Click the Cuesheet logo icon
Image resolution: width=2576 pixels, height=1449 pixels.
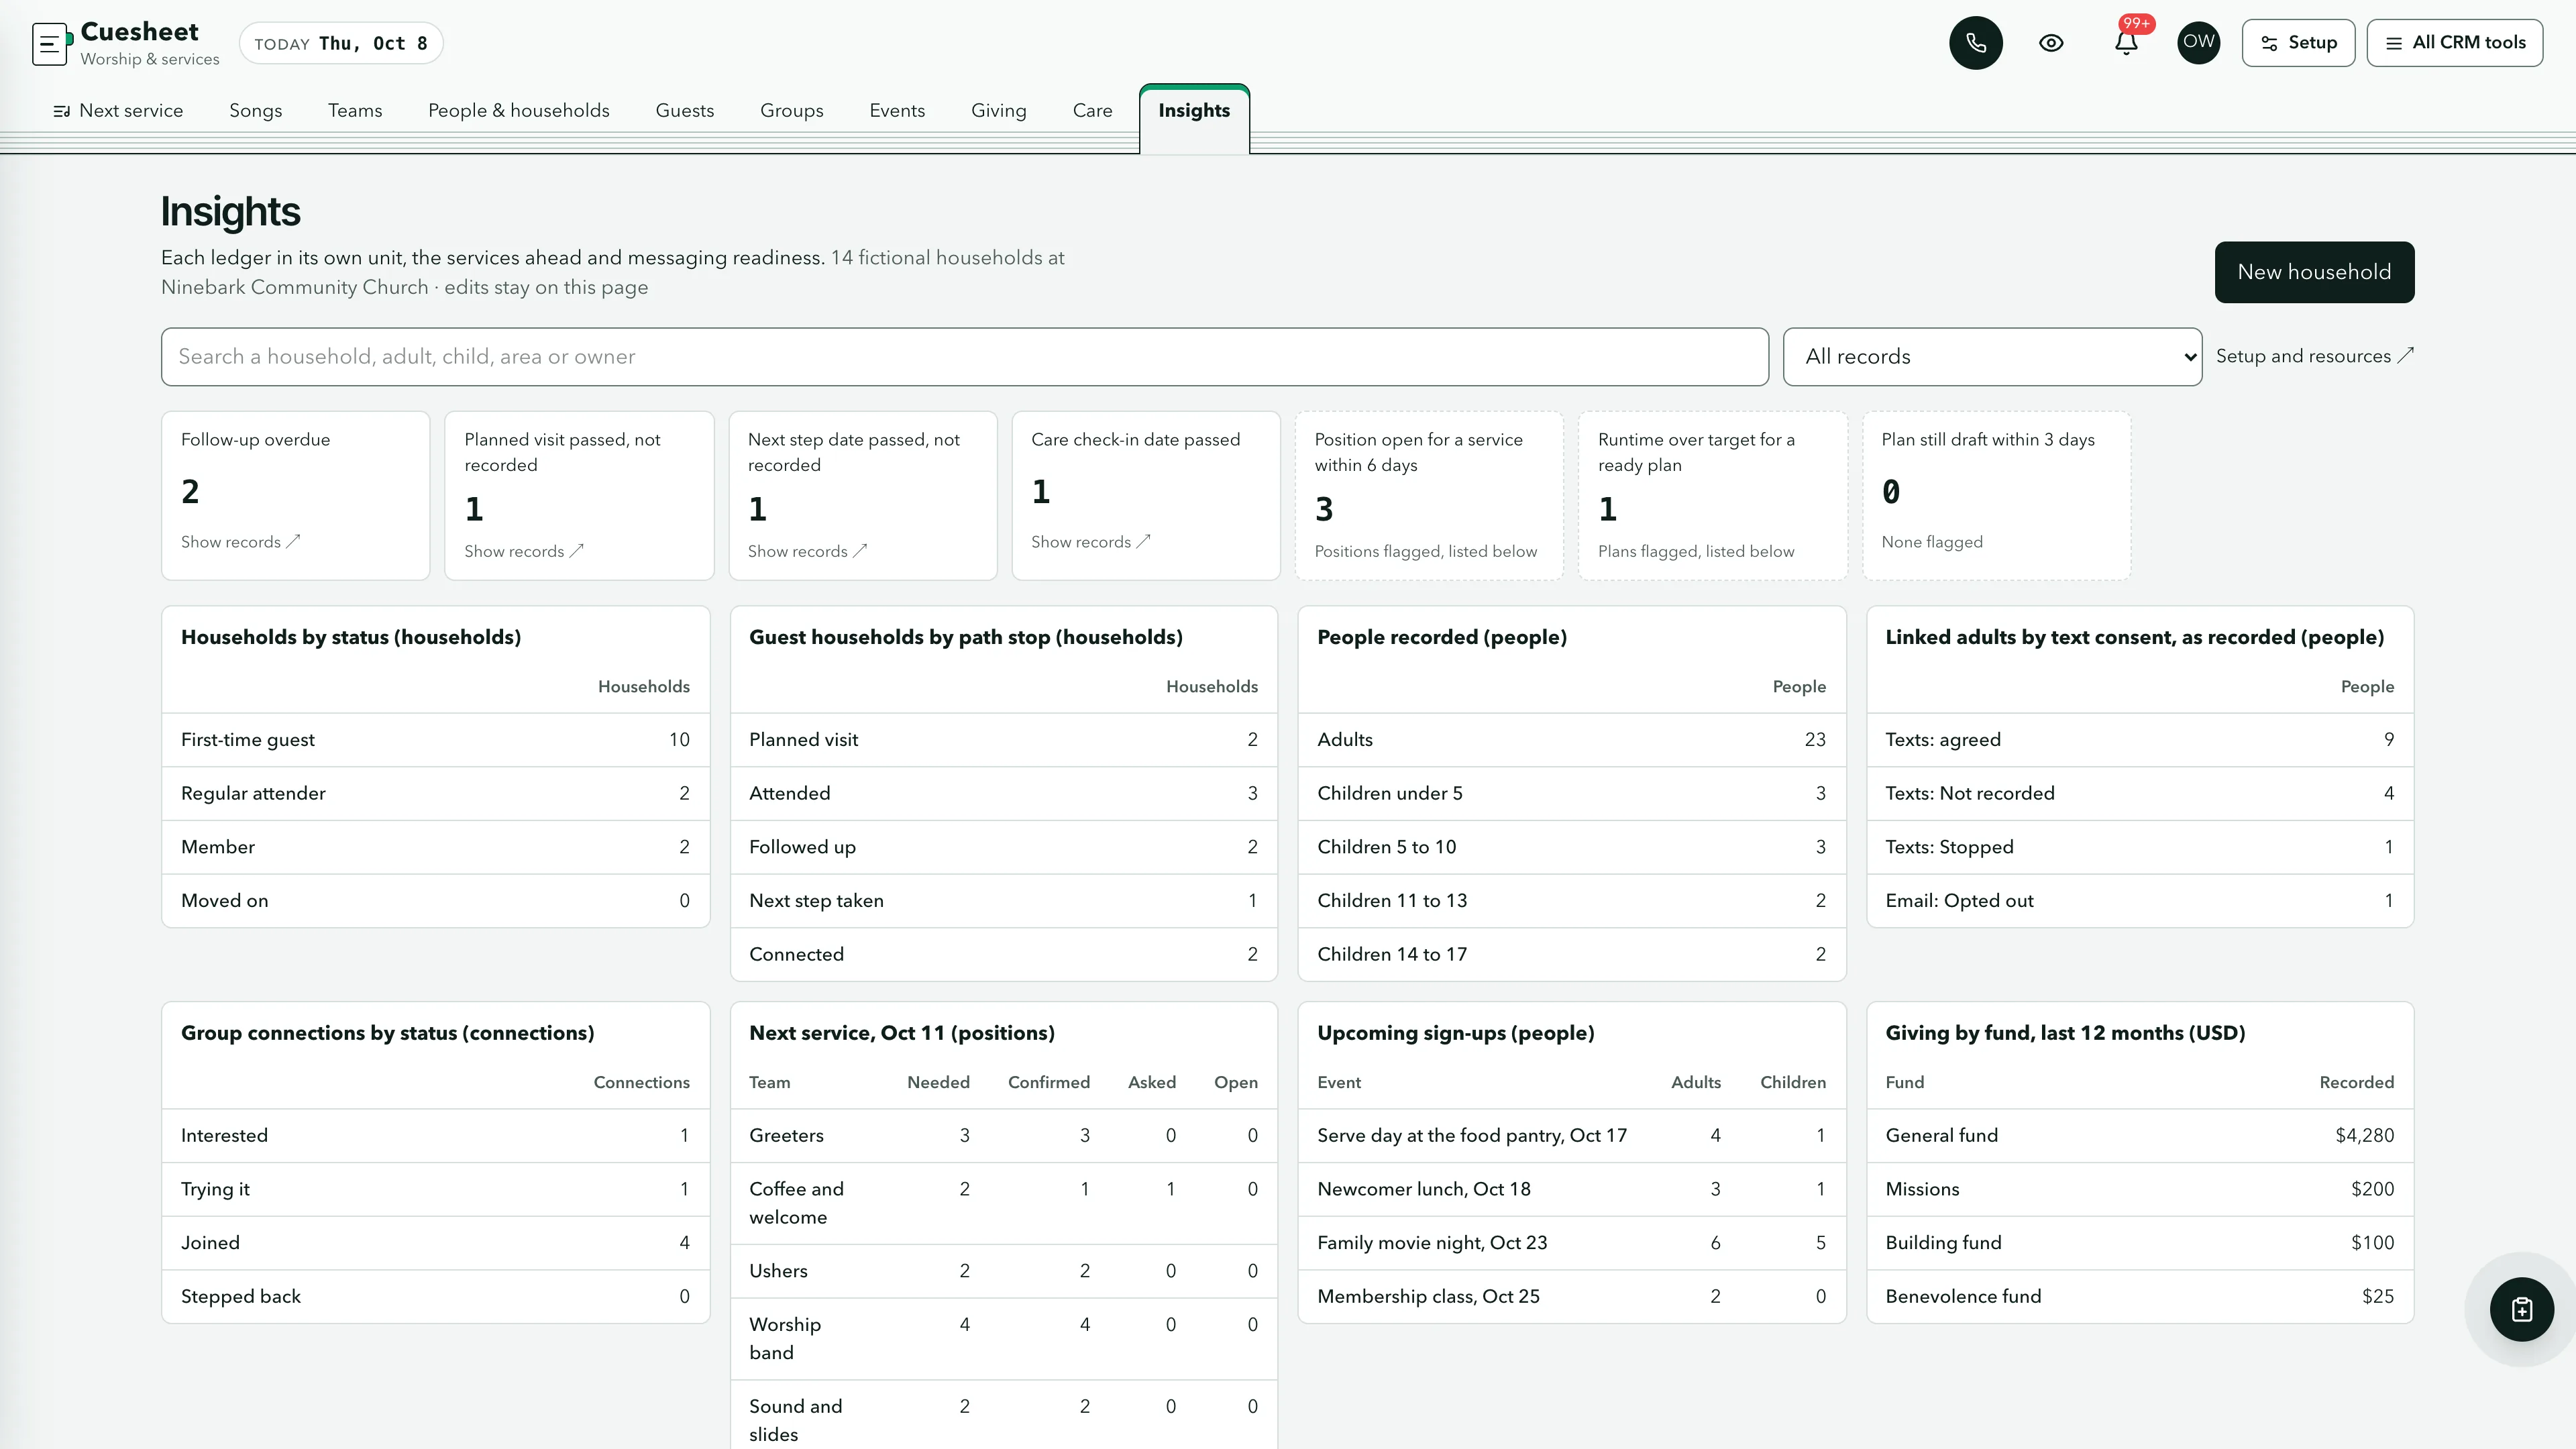tap(52, 44)
